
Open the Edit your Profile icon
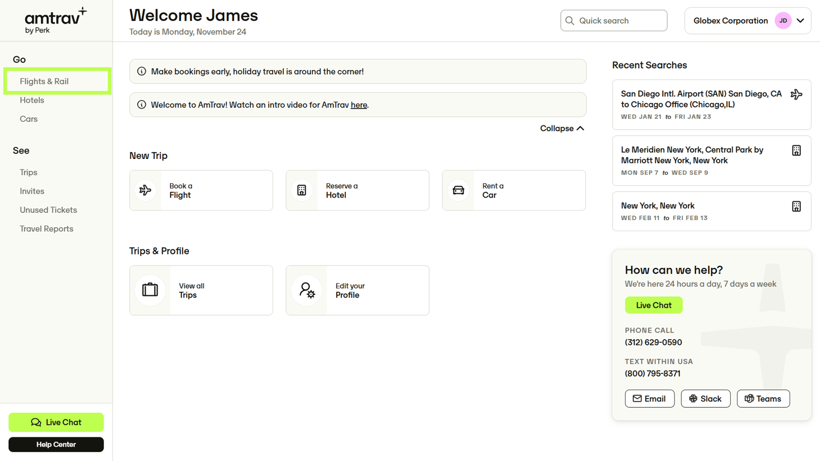307,290
